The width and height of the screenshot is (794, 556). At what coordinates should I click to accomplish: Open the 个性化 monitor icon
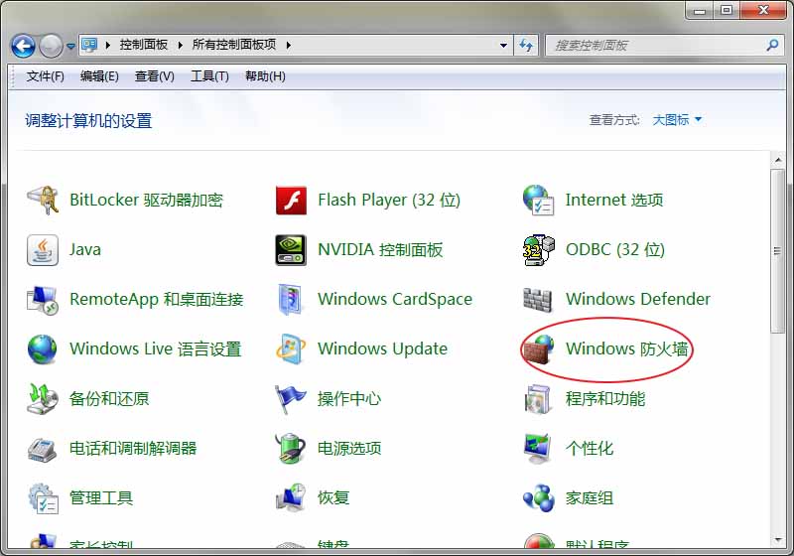[538, 449]
